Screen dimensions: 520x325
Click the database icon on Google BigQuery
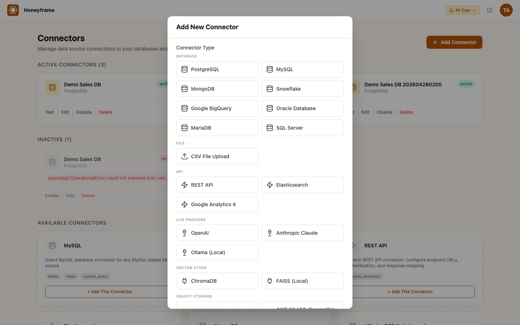pos(185,108)
